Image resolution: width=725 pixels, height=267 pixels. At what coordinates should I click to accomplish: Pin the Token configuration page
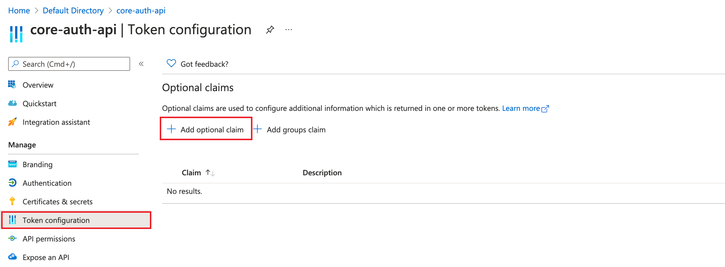[x=270, y=30]
